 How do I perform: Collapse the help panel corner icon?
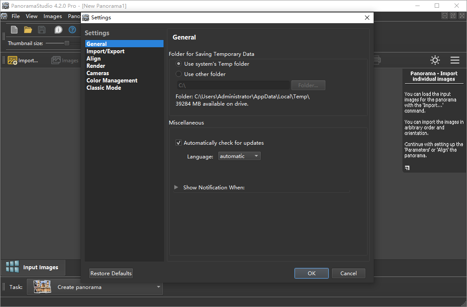[x=407, y=168]
